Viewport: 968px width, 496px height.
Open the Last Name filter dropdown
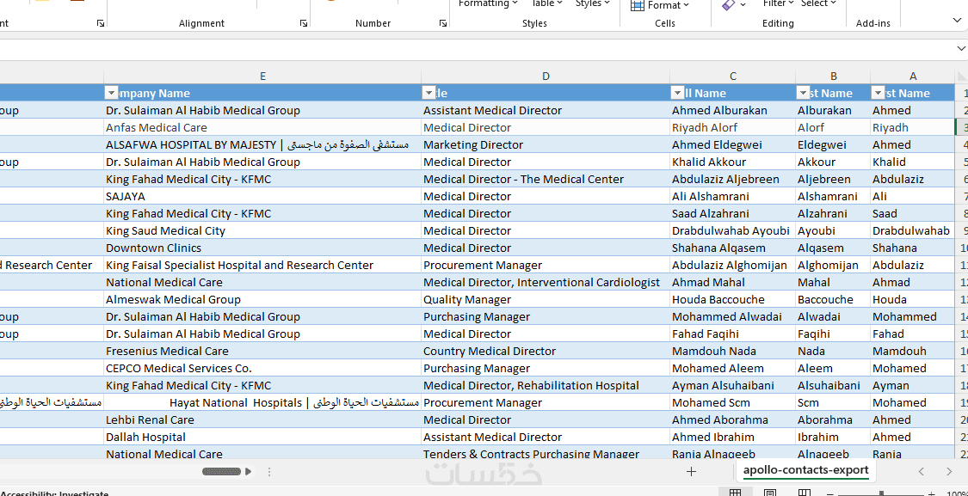coord(803,93)
